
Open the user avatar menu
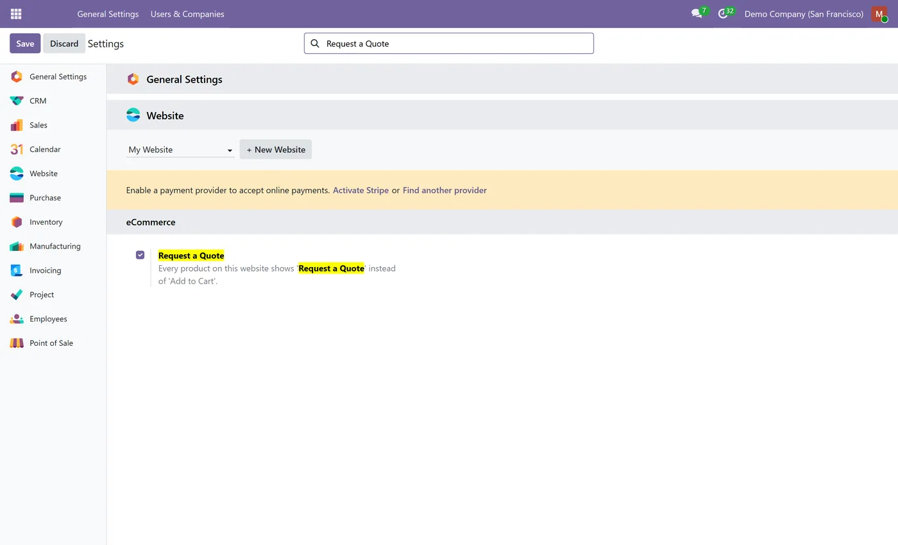coord(879,14)
